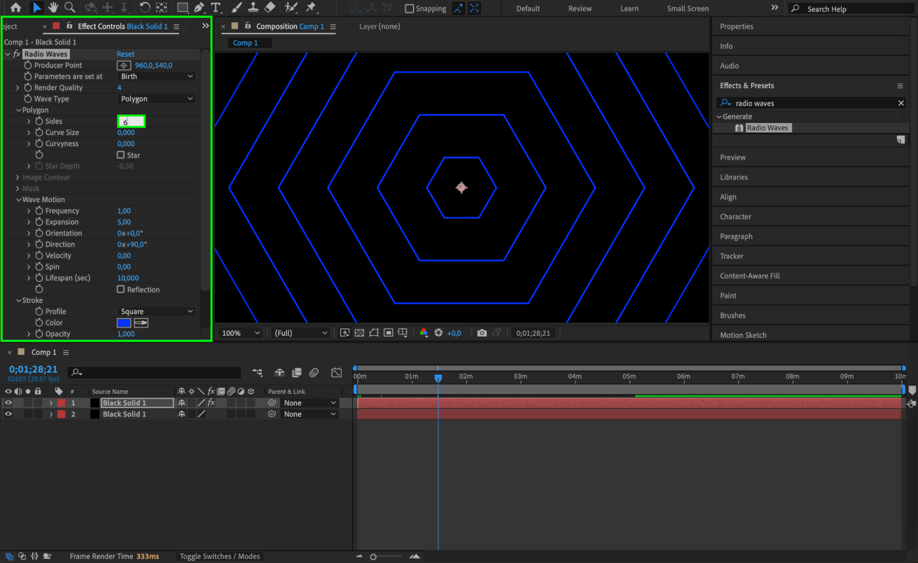Enable the Reflection checkbox
The height and width of the screenshot is (563, 918).
(x=121, y=289)
